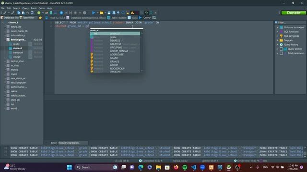The width and height of the screenshot is (307, 172).
Task: Click the Save SQL disk icon
Action: point(109,13)
